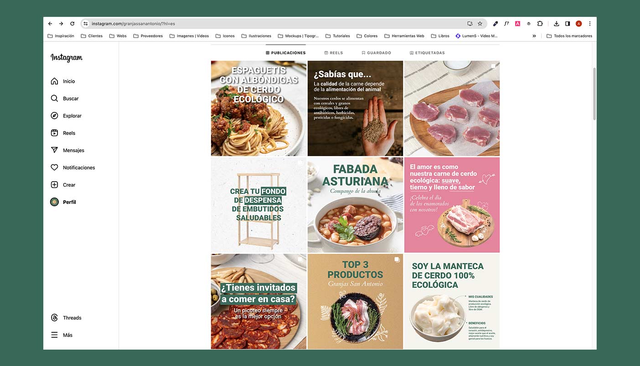The width and height of the screenshot is (640, 366).
Task: Open raw pork medallions photo post
Action: coord(452,108)
